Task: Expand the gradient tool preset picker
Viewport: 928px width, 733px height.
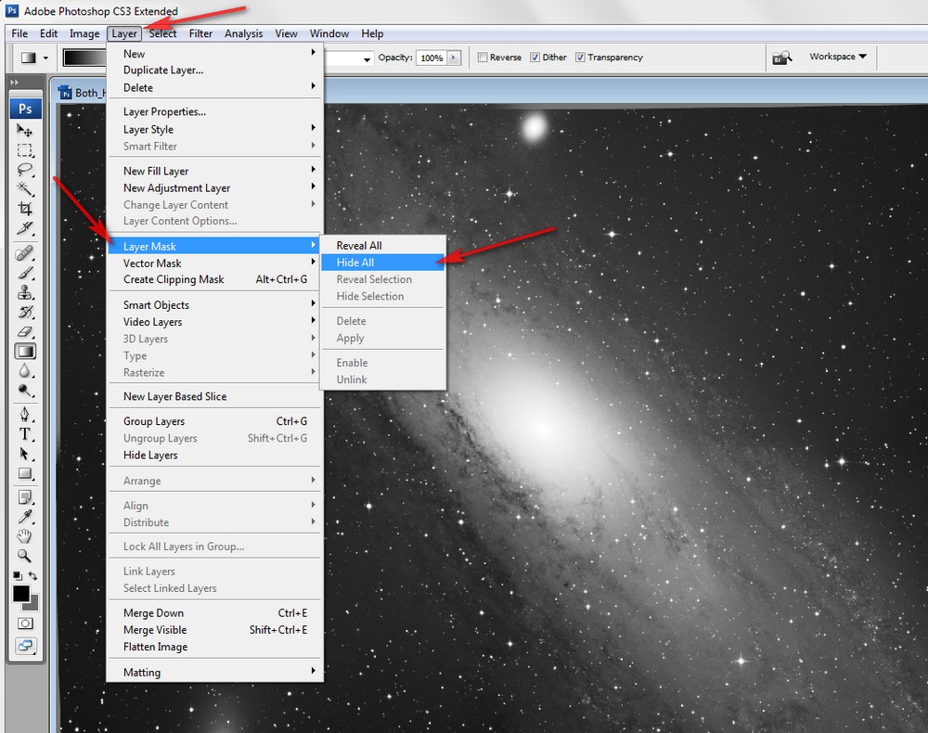Action: tap(45, 58)
